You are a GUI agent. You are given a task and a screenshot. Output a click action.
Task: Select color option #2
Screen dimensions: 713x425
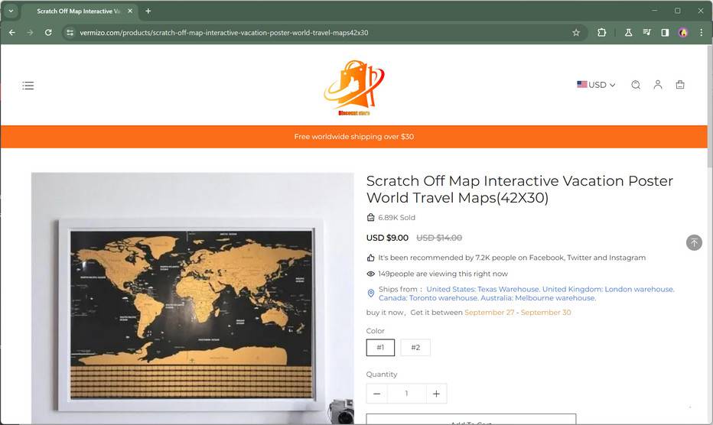[415, 348]
